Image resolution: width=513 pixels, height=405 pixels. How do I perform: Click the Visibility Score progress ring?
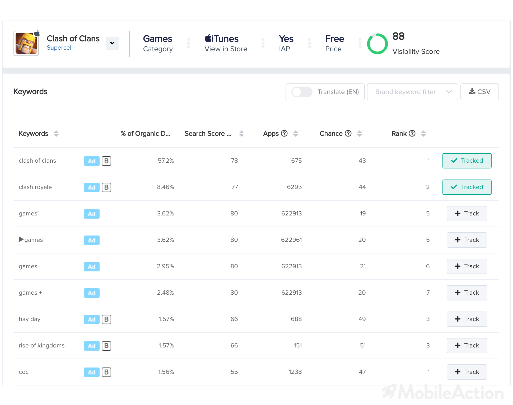377,44
